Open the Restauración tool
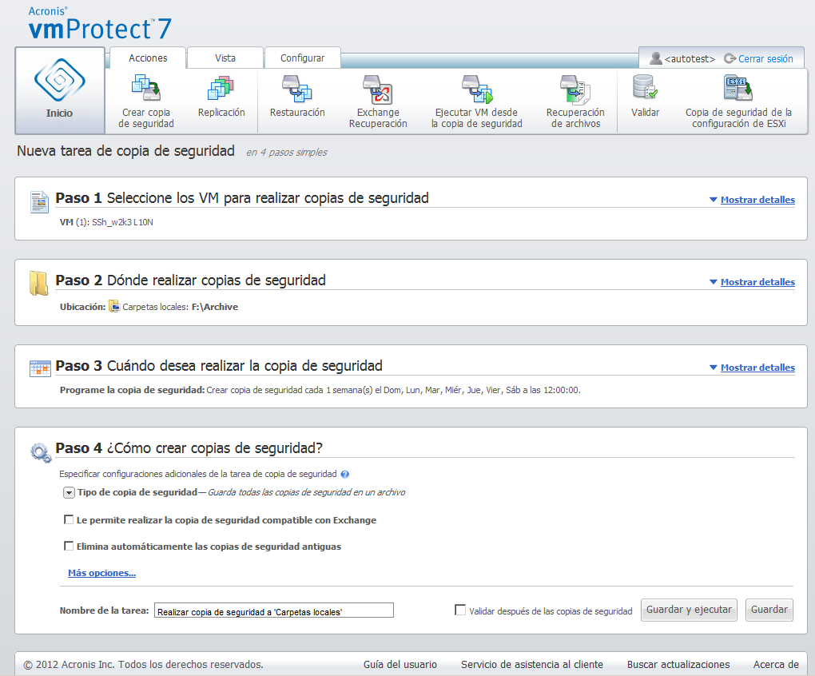815x676 pixels. (296, 88)
